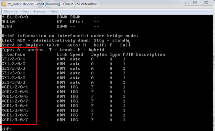
Task: Click the NULL0 interface entry
Action: tap(8, 22)
